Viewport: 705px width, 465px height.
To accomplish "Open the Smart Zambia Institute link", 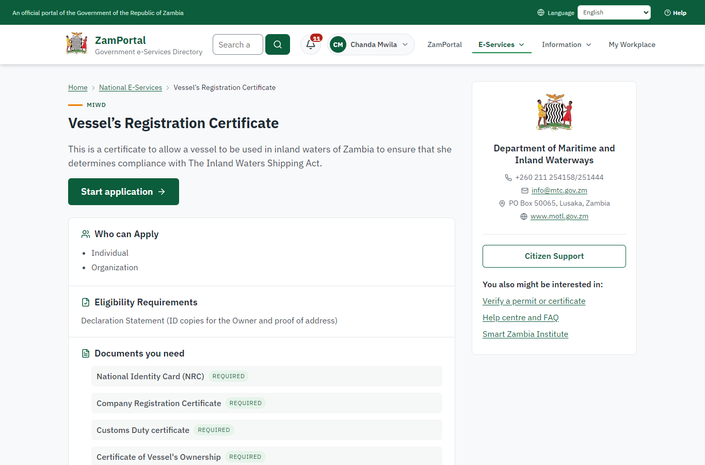I will (x=525, y=334).
